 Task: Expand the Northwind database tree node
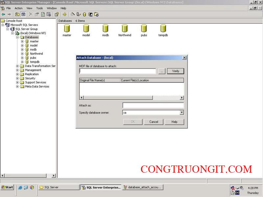(22, 54)
